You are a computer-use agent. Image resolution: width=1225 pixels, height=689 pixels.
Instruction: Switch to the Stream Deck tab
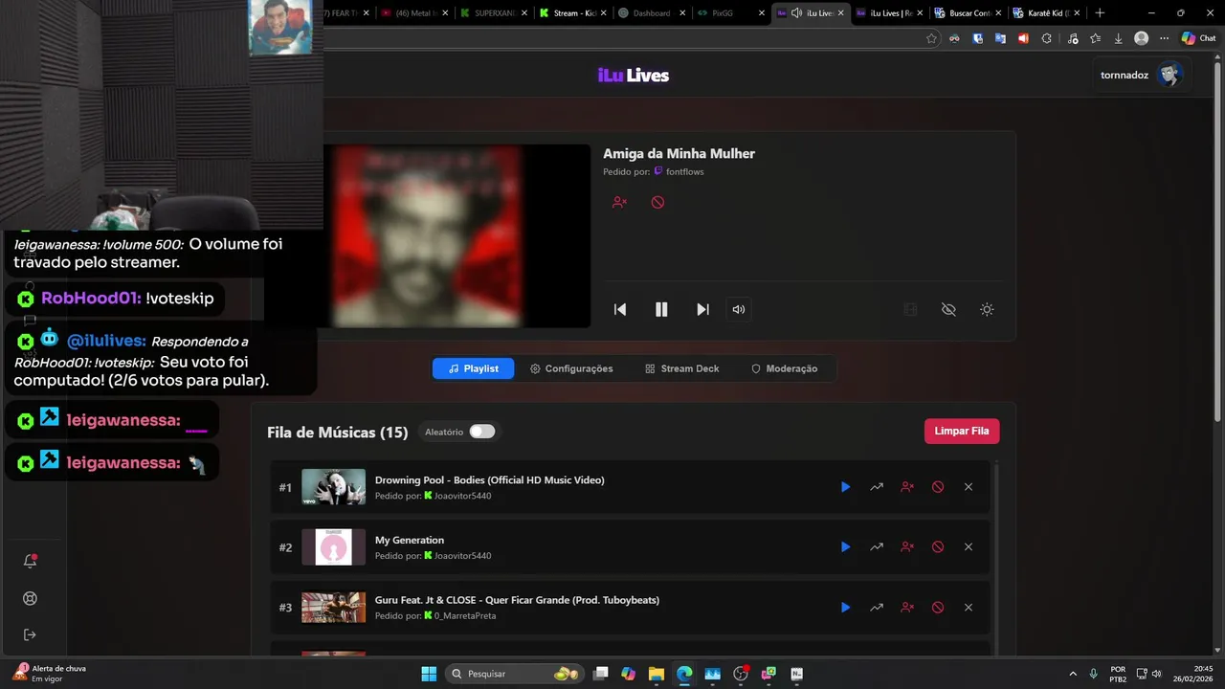(x=681, y=368)
